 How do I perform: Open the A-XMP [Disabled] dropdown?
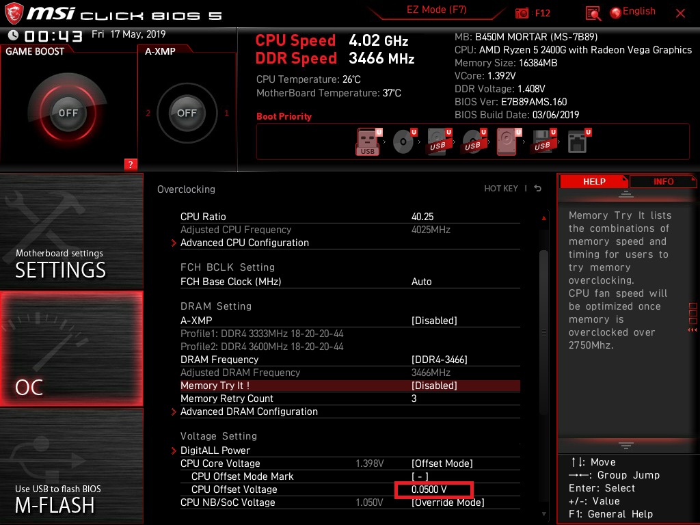pos(434,320)
